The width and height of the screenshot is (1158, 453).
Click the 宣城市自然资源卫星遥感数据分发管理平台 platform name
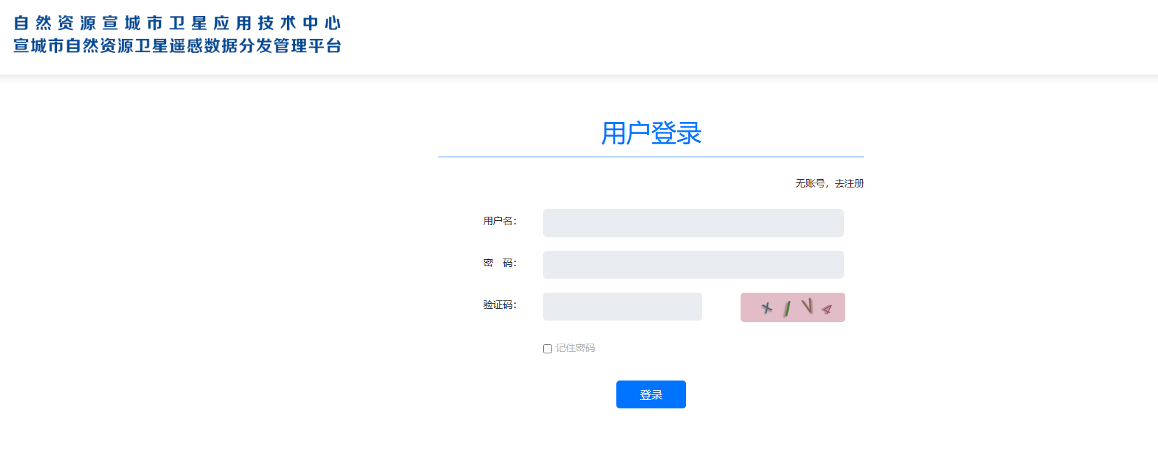point(177,46)
